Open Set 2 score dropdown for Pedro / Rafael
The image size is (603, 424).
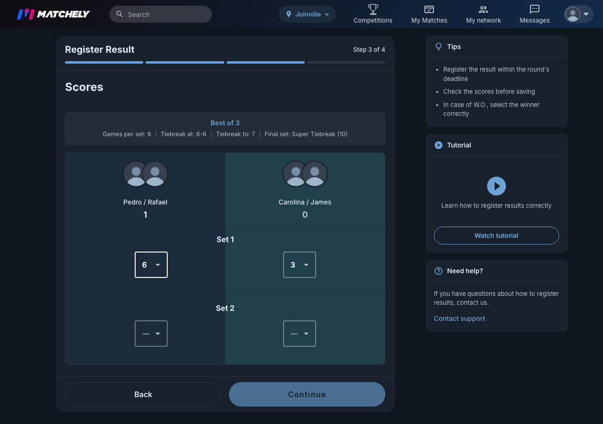tap(151, 334)
